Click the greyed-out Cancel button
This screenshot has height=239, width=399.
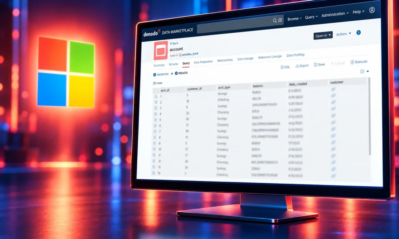(338, 63)
